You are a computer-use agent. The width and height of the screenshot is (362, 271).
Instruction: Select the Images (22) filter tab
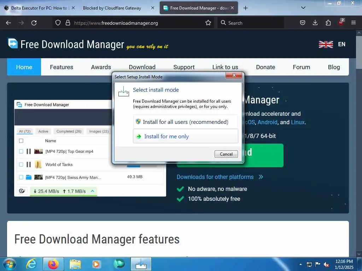99,131
